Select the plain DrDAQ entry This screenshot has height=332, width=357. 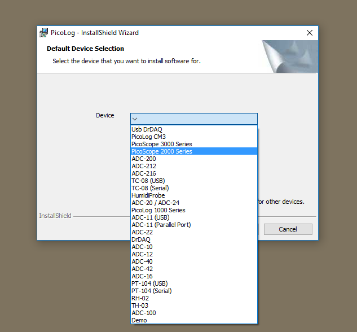point(194,239)
